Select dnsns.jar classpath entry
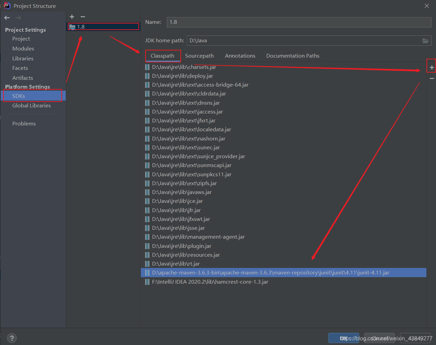This screenshot has height=345, width=436. [x=284, y=103]
